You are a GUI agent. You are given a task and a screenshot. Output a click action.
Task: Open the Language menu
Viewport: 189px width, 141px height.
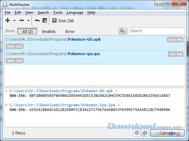click(x=75, y=13)
